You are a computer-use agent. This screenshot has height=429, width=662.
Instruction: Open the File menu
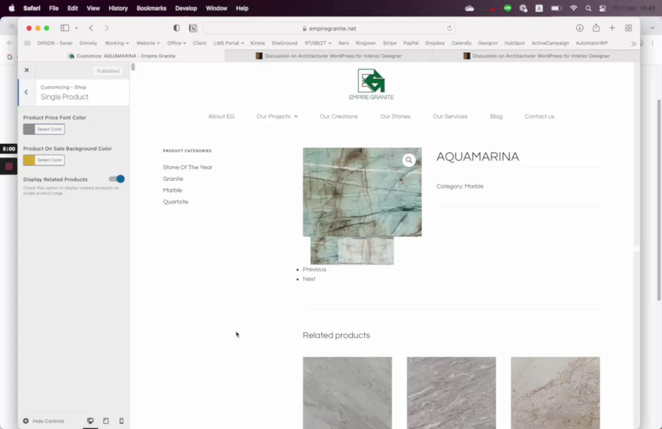(54, 8)
